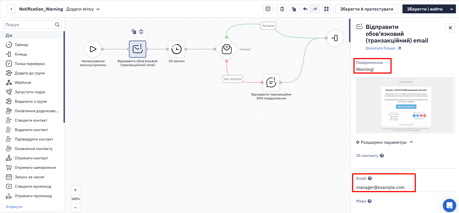Screen dimensions: 459x213
Task: Duplicate the selected email node
Action: pyautogui.click(x=134, y=32)
